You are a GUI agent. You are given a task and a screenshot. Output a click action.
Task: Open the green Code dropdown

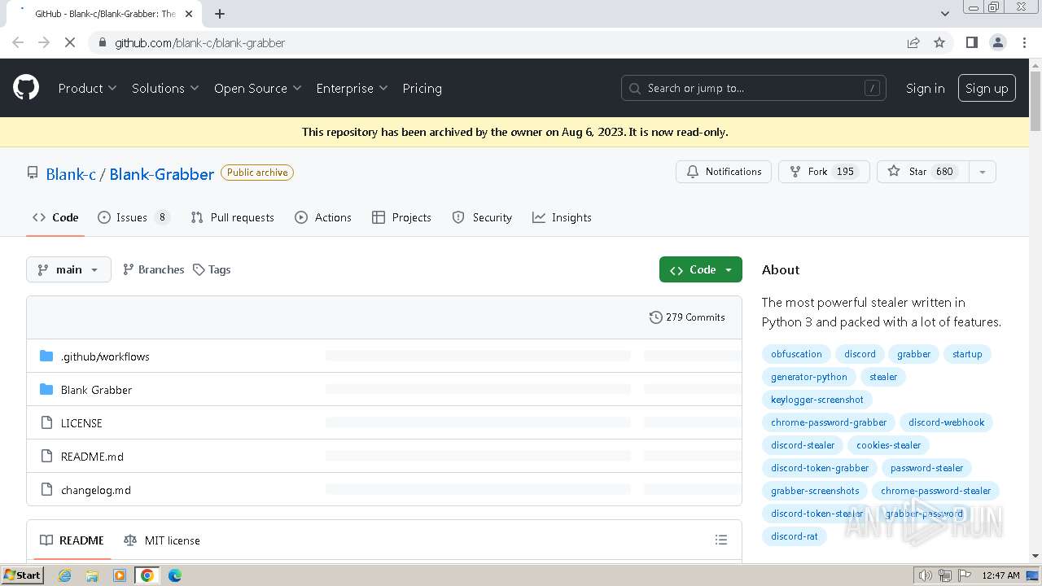701,269
